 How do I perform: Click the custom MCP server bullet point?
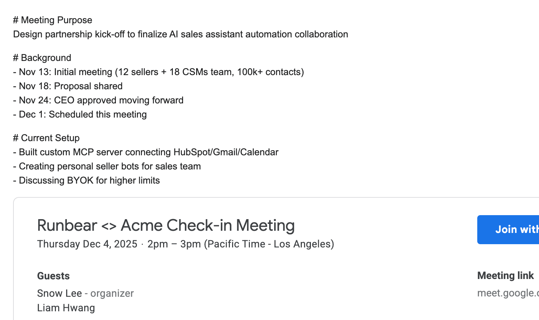[145, 152]
